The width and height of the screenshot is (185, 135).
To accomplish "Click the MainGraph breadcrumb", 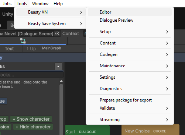I will click(52, 48).
